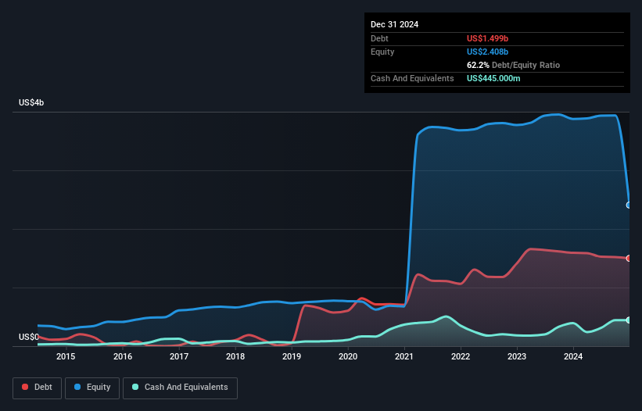
Task: Click the 2024 x-axis label
Action: click(x=573, y=356)
